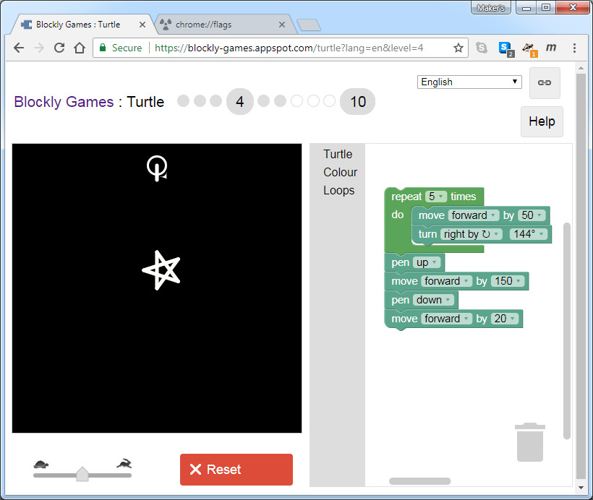Screen dimensions: 593x500
Task: Go to level 10 circle
Action: point(358,102)
